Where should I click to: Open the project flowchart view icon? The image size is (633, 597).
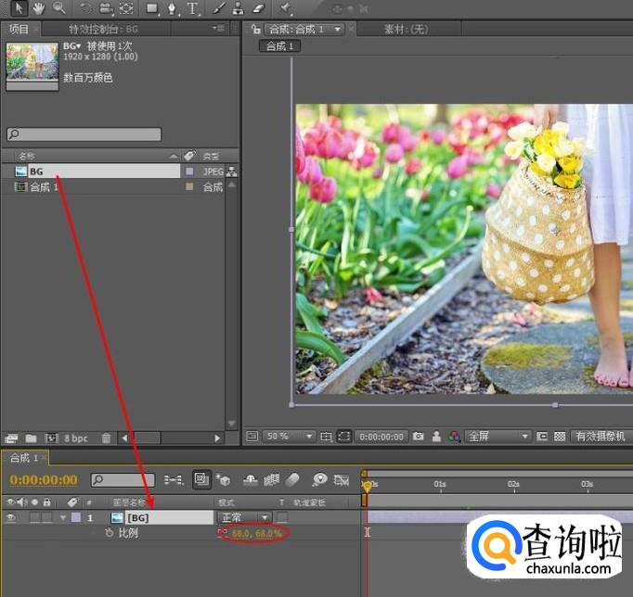pos(232,171)
